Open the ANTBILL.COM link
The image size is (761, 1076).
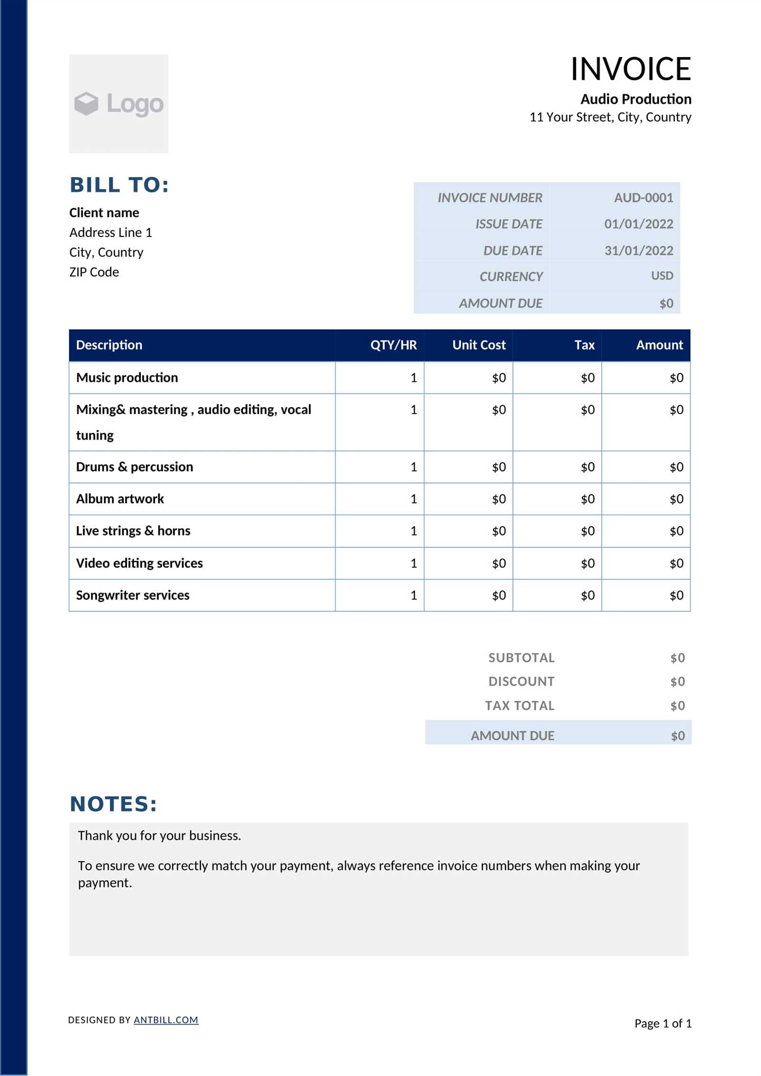point(166,1020)
